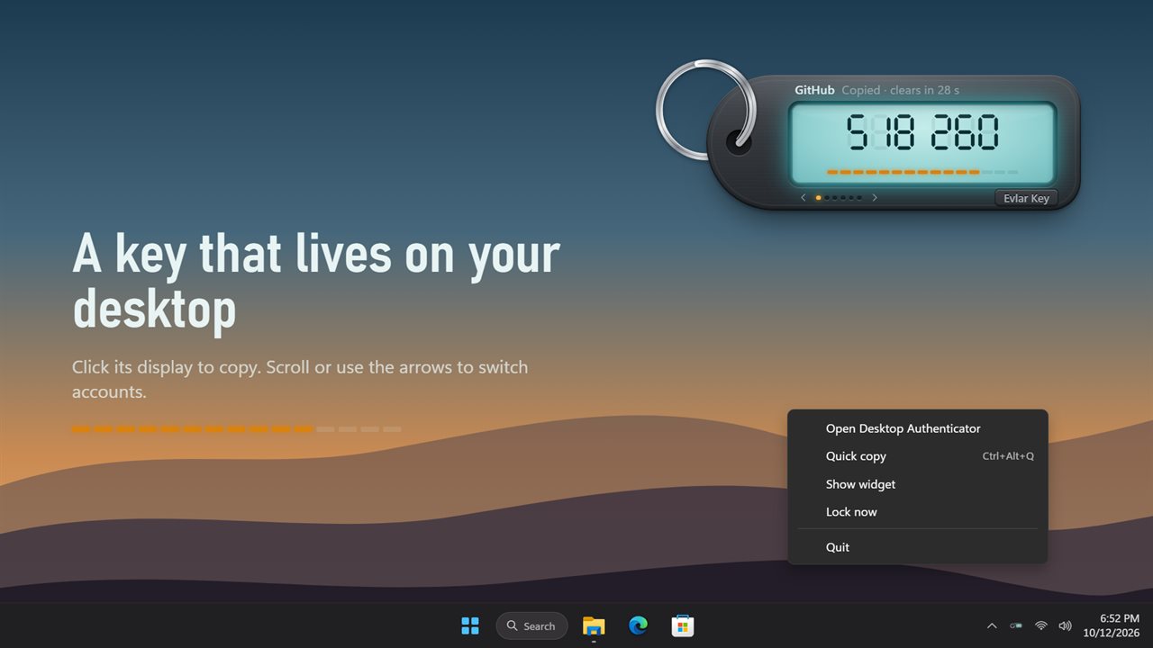Image resolution: width=1153 pixels, height=648 pixels.
Task: Open the Windows Start menu
Action: (x=470, y=625)
